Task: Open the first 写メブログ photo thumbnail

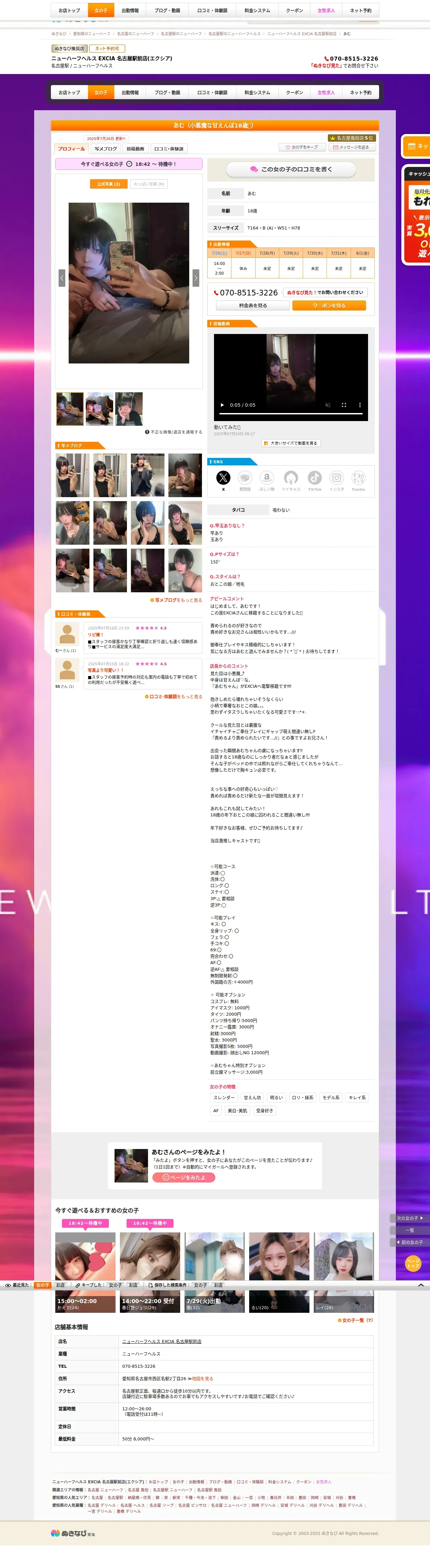Action: 73,475
